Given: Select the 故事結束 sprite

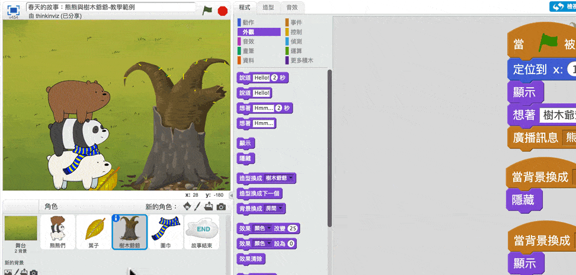Looking at the screenshot, I should (x=201, y=232).
